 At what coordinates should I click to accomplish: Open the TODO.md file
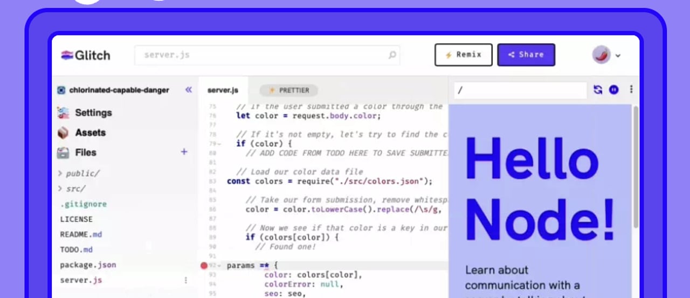tap(76, 250)
